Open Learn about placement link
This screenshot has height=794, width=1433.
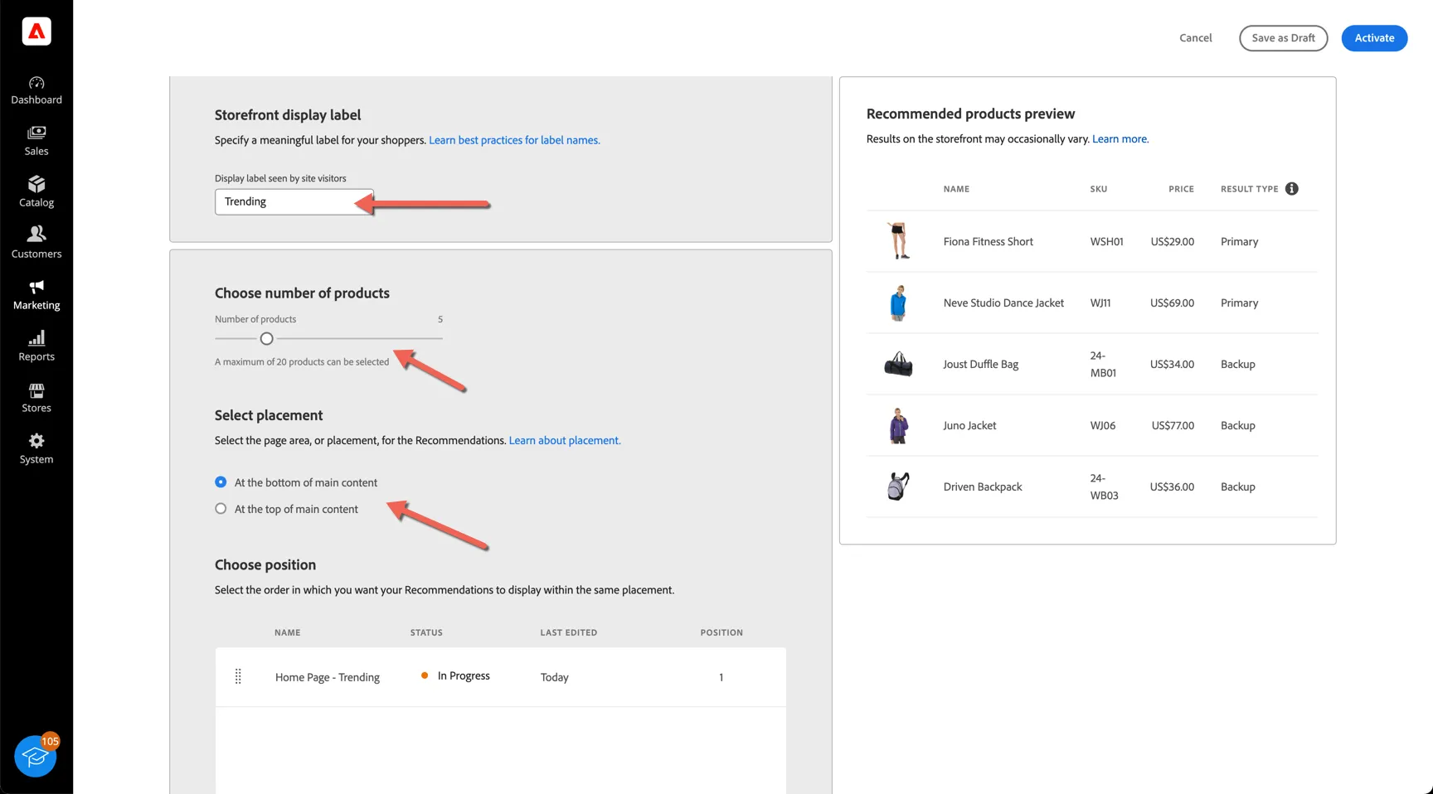[x=565, y=440]
